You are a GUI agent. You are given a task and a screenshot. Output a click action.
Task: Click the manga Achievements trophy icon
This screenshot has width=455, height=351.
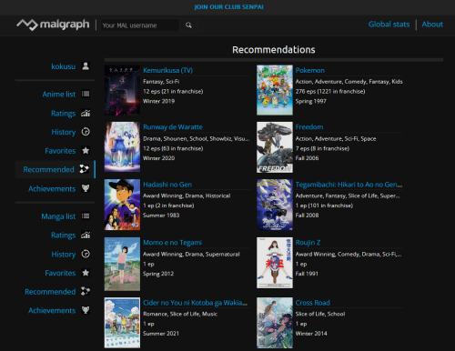point(86,310)
